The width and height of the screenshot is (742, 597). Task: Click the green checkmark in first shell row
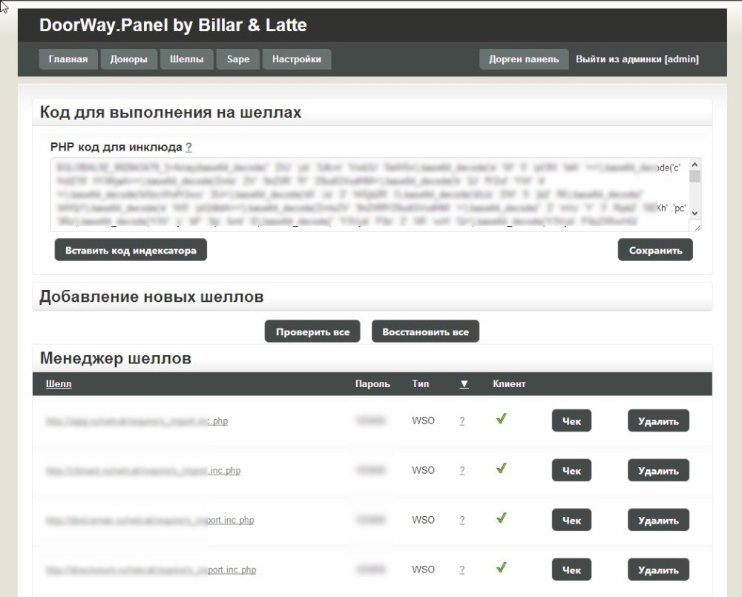pos(502,420)
